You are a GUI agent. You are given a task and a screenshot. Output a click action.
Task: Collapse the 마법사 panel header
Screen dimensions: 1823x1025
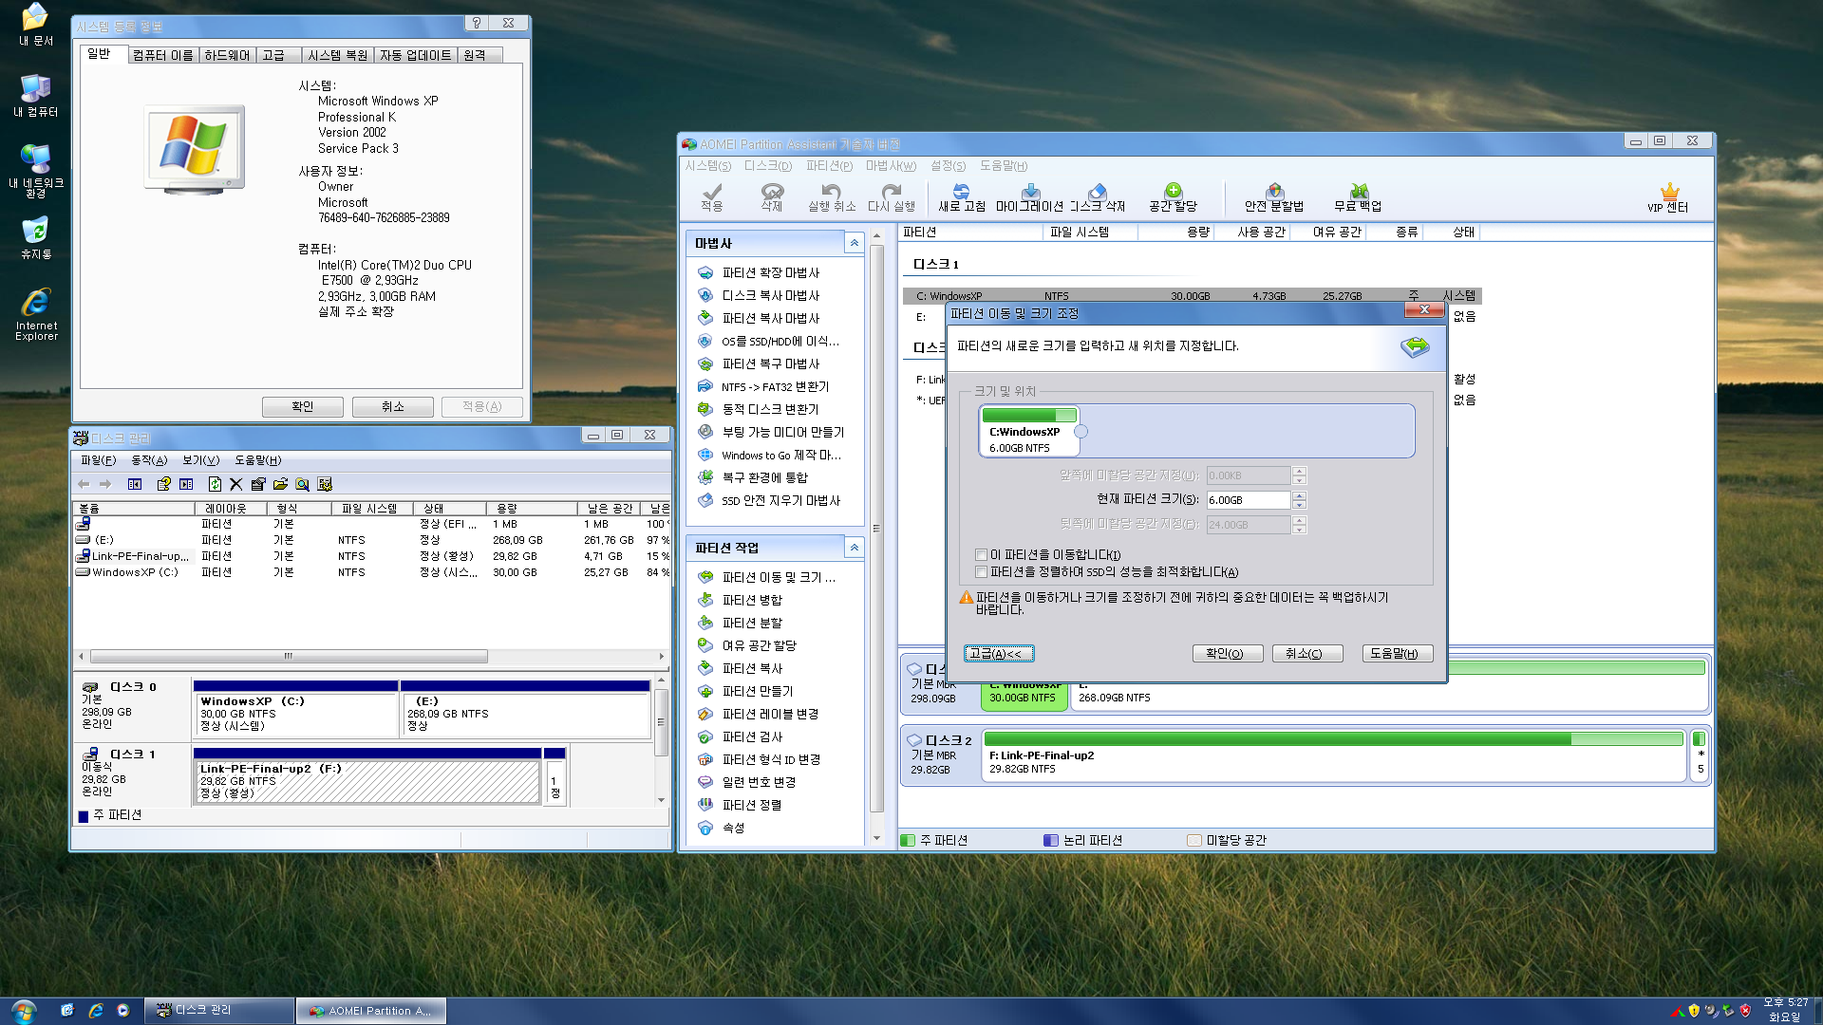click(x=854, y=243)
